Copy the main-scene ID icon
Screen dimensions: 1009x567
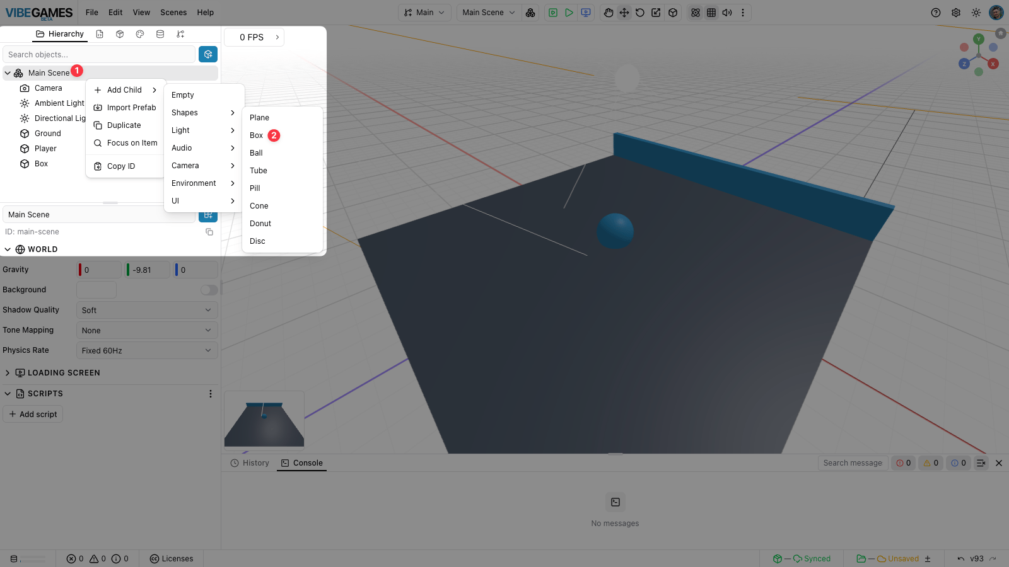(209, 232)
